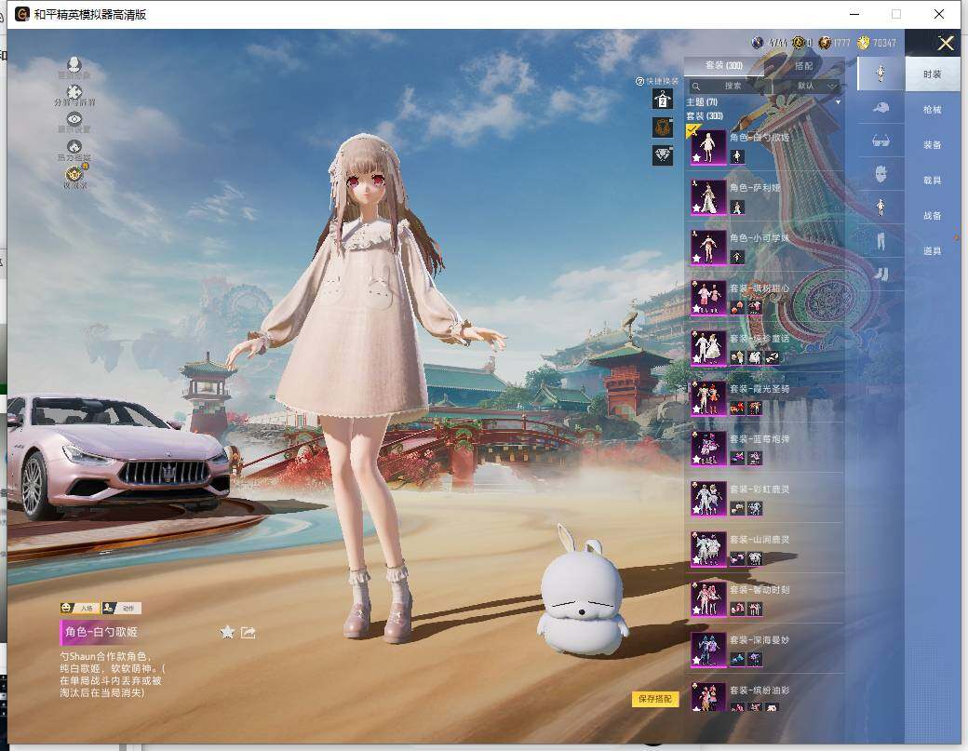Click the 搜索 search field
Screen dimensions: 968x751
click(733, 86)
